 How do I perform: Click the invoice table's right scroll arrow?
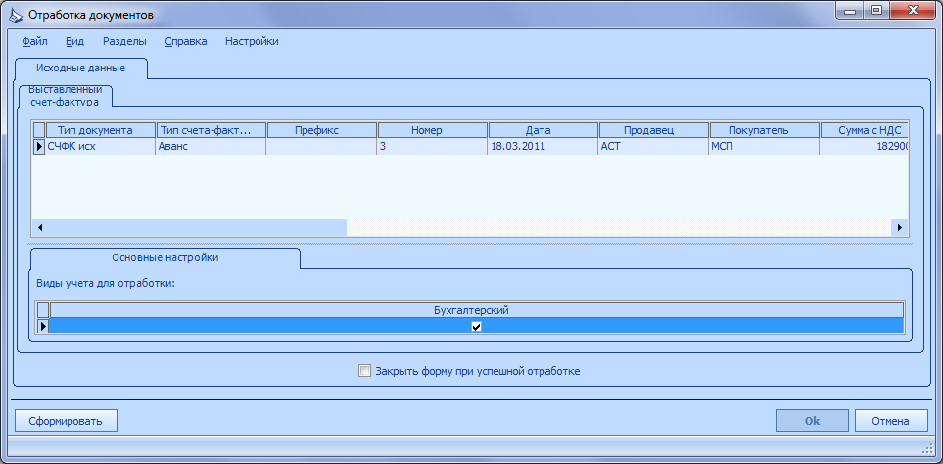point(900,228)
